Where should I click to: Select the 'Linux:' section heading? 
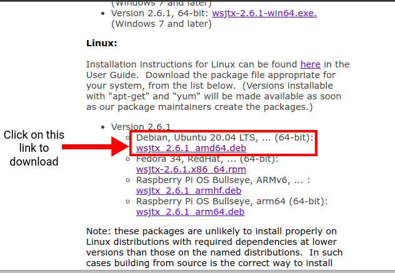(101, 44)
